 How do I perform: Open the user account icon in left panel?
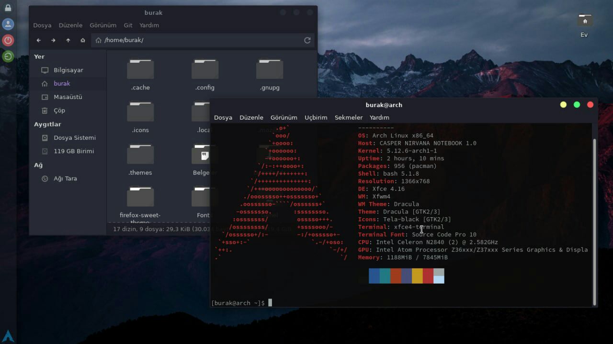(x=8, y=24)
